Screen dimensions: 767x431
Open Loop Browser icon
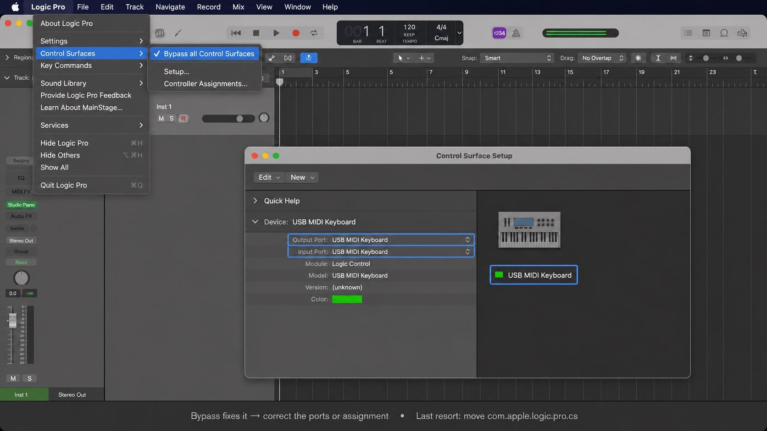(x=724, y=33)
